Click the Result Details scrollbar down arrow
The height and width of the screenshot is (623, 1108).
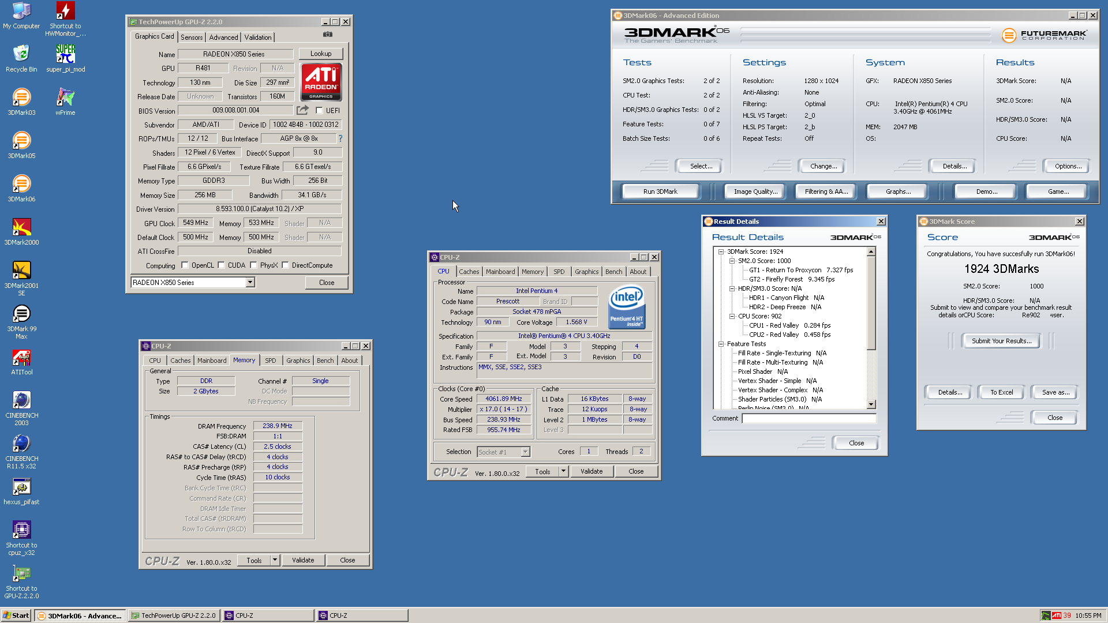tap(871, 404)
